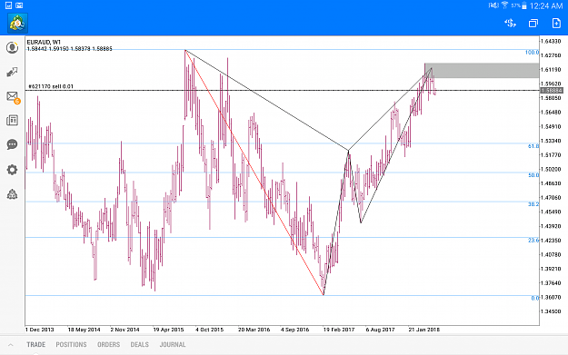Tap the Fibonacci 0.0 level label
The width and height of the screenshot is (568, 355).
(x=535, y=298)
